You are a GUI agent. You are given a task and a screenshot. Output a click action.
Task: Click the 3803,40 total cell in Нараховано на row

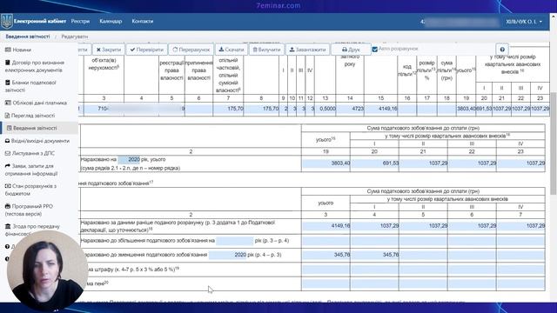coord(325,163)
